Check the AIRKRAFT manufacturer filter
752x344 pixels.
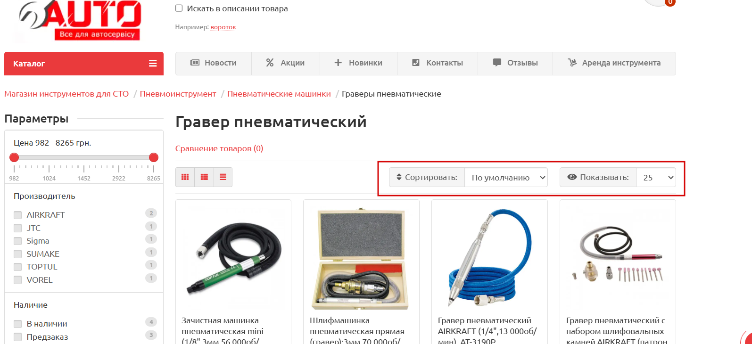tap(18, 215)
